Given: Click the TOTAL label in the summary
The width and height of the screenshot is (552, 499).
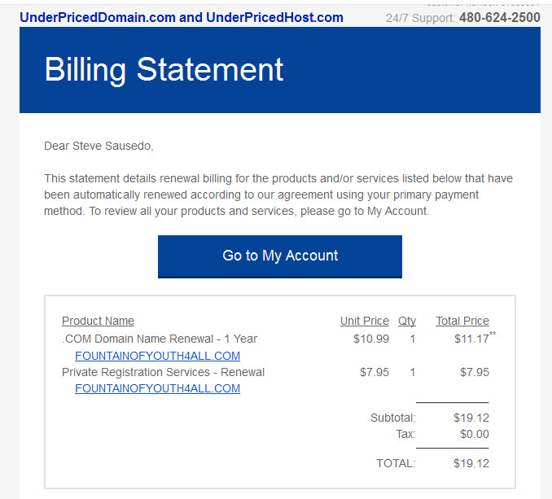Looking at the screenshot, I should 396,463.
